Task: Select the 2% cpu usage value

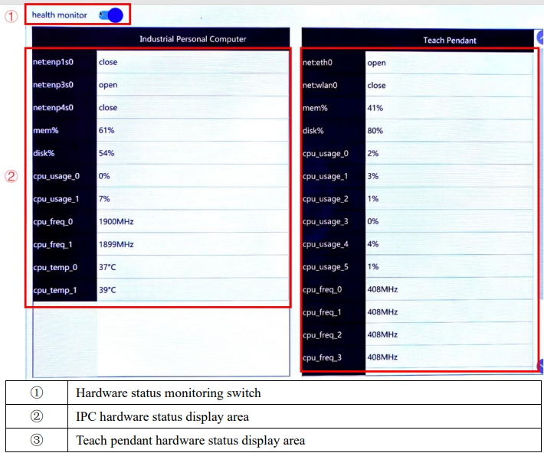Action: pos(373,154)
